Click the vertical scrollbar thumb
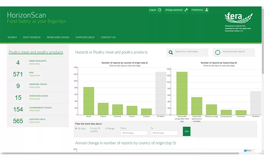264x161 pixels. 263,41
